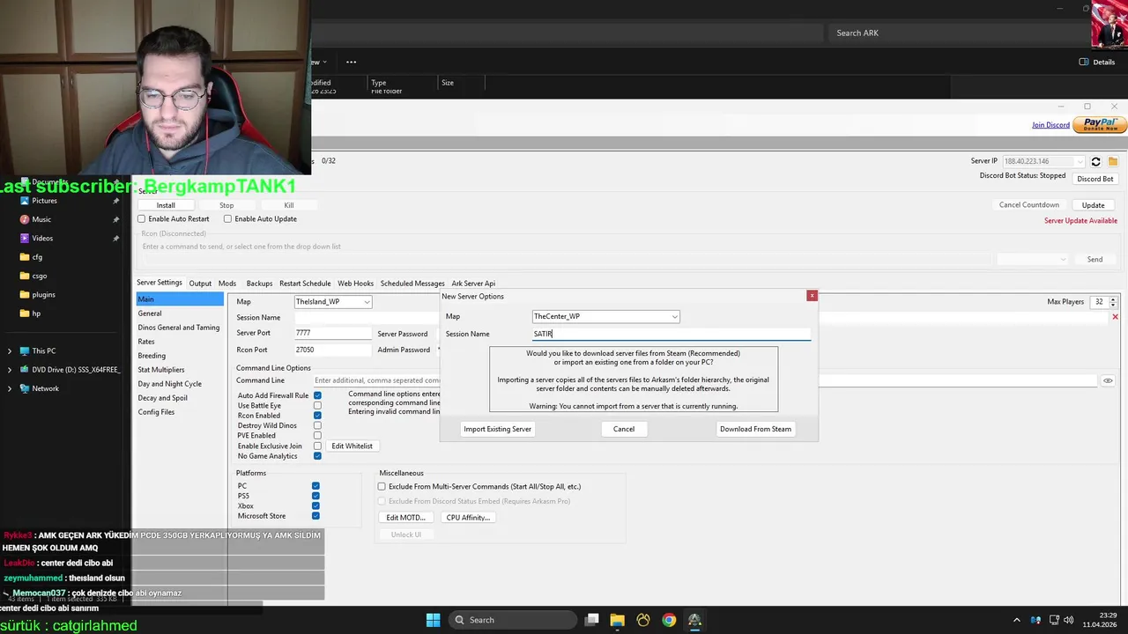Click the red X under Max Players
The image size is (1128, 634).
coord(1115,317)
